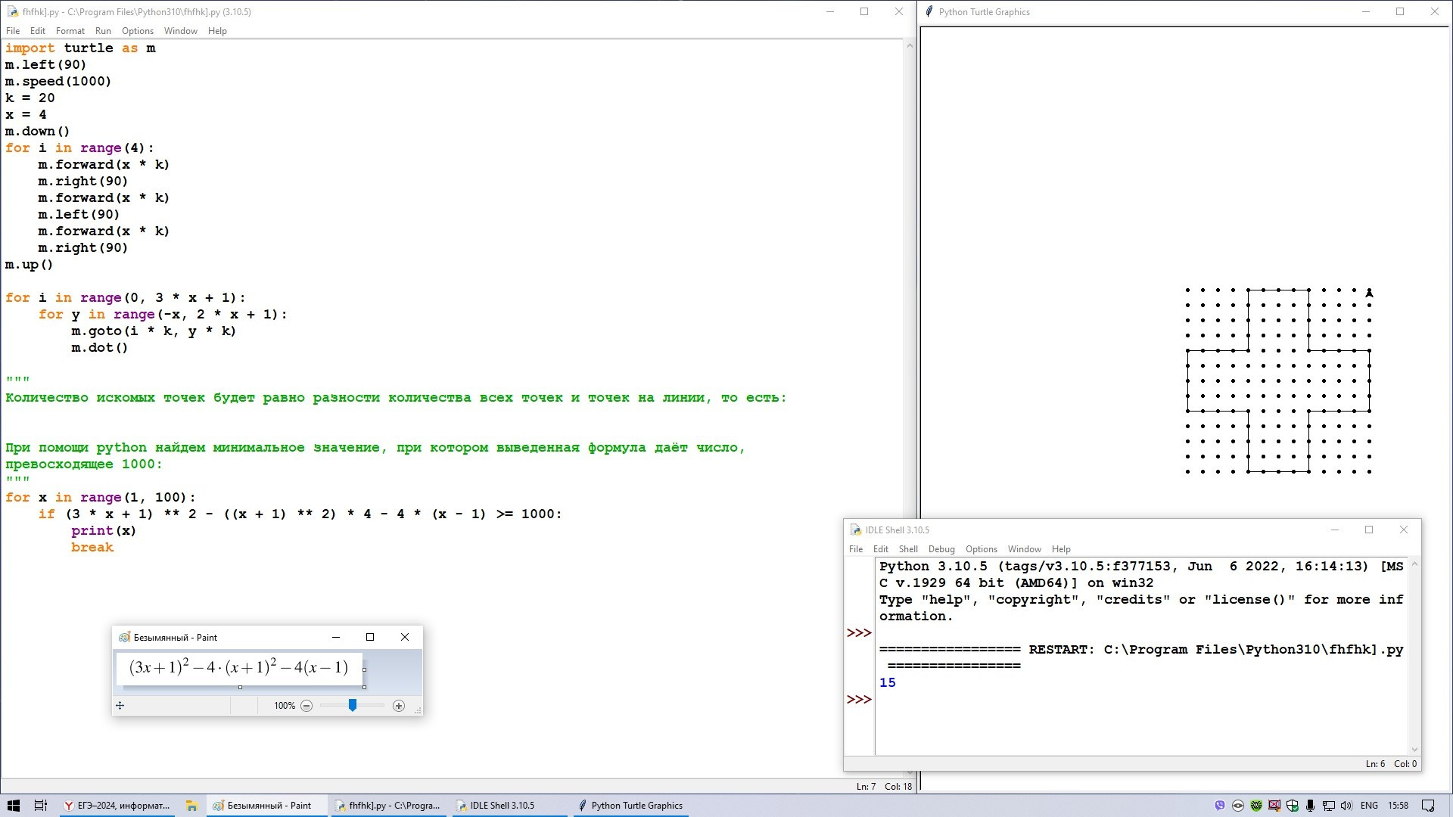
Task: Switch to the ENG language indicator
Action: tap(1369, 806)
